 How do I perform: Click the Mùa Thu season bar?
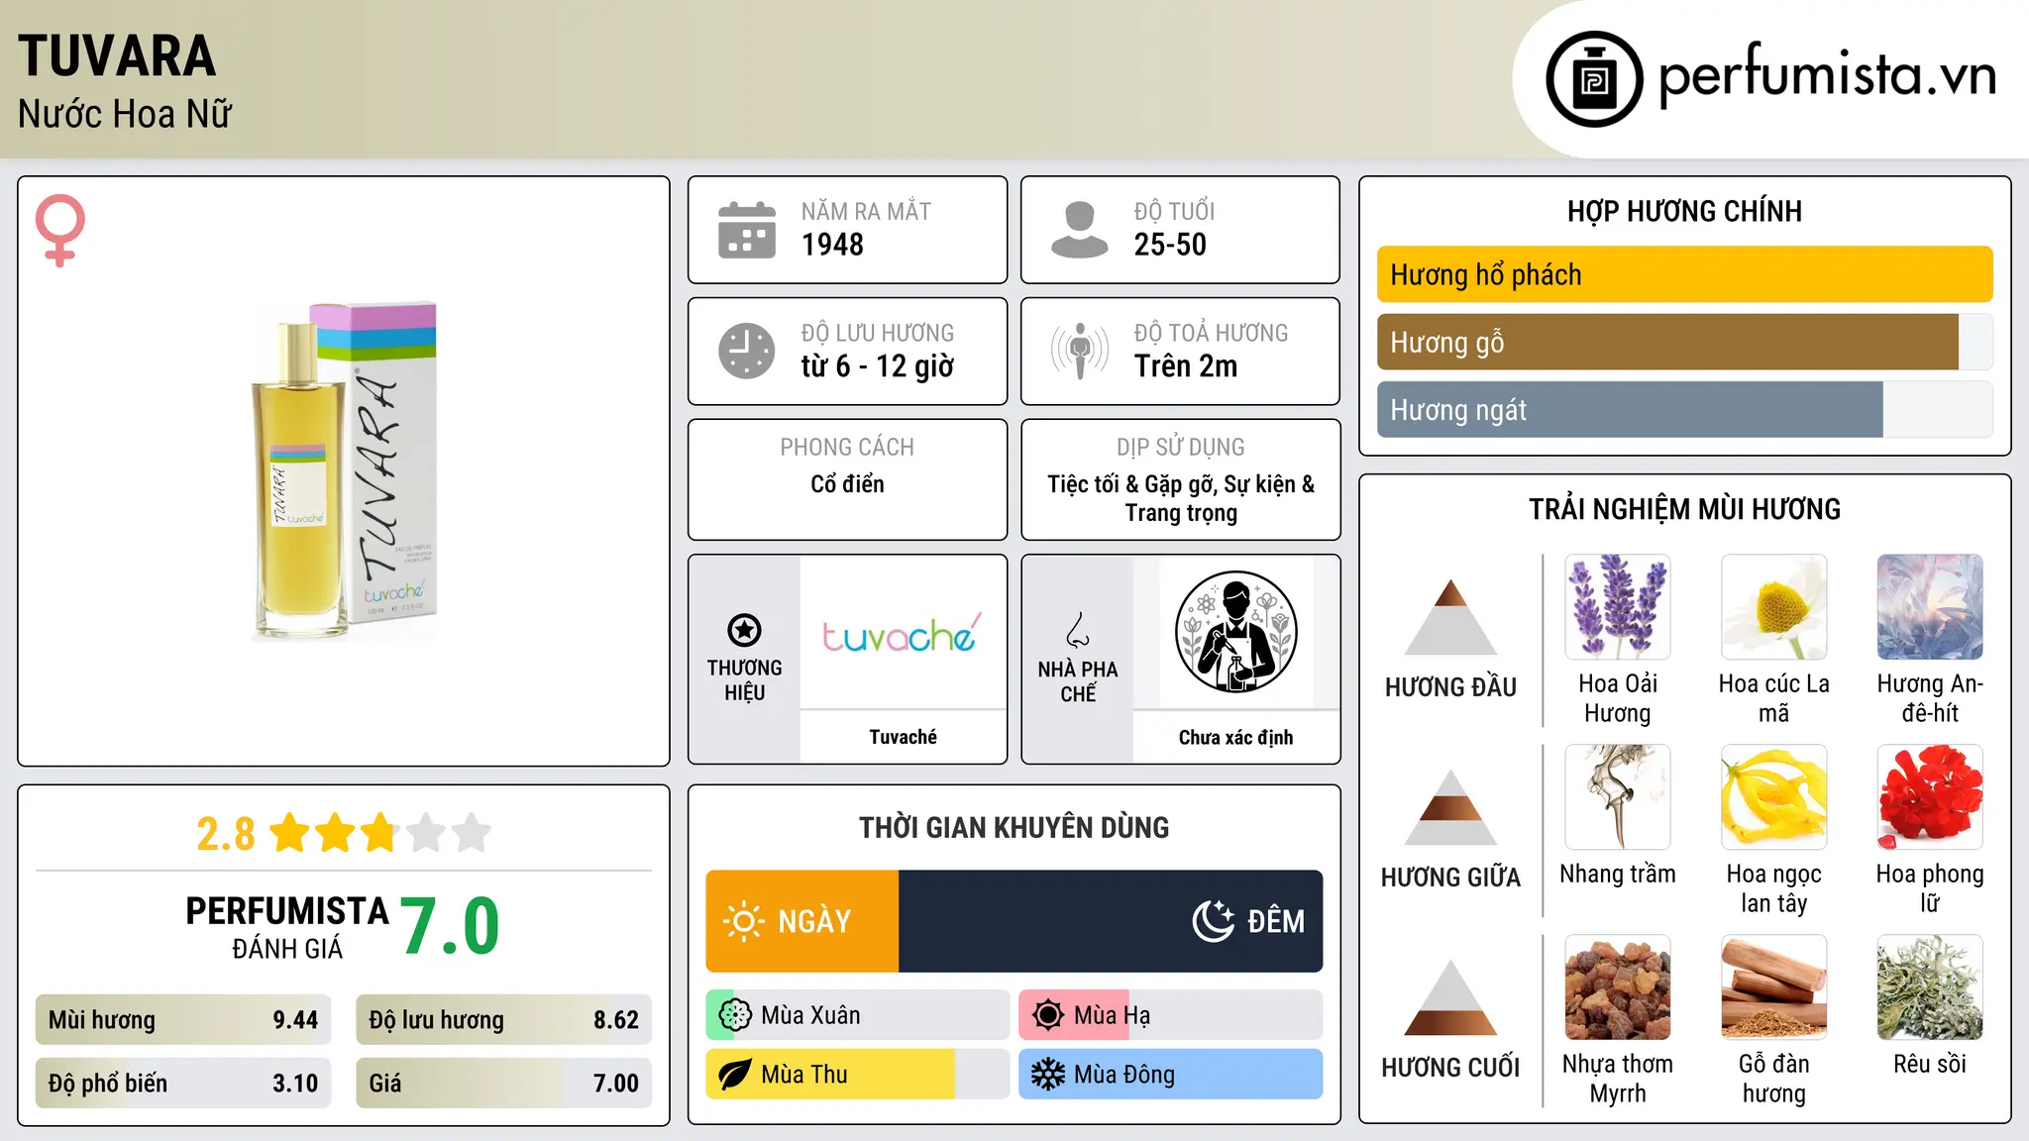click(x=858, y=1075)
